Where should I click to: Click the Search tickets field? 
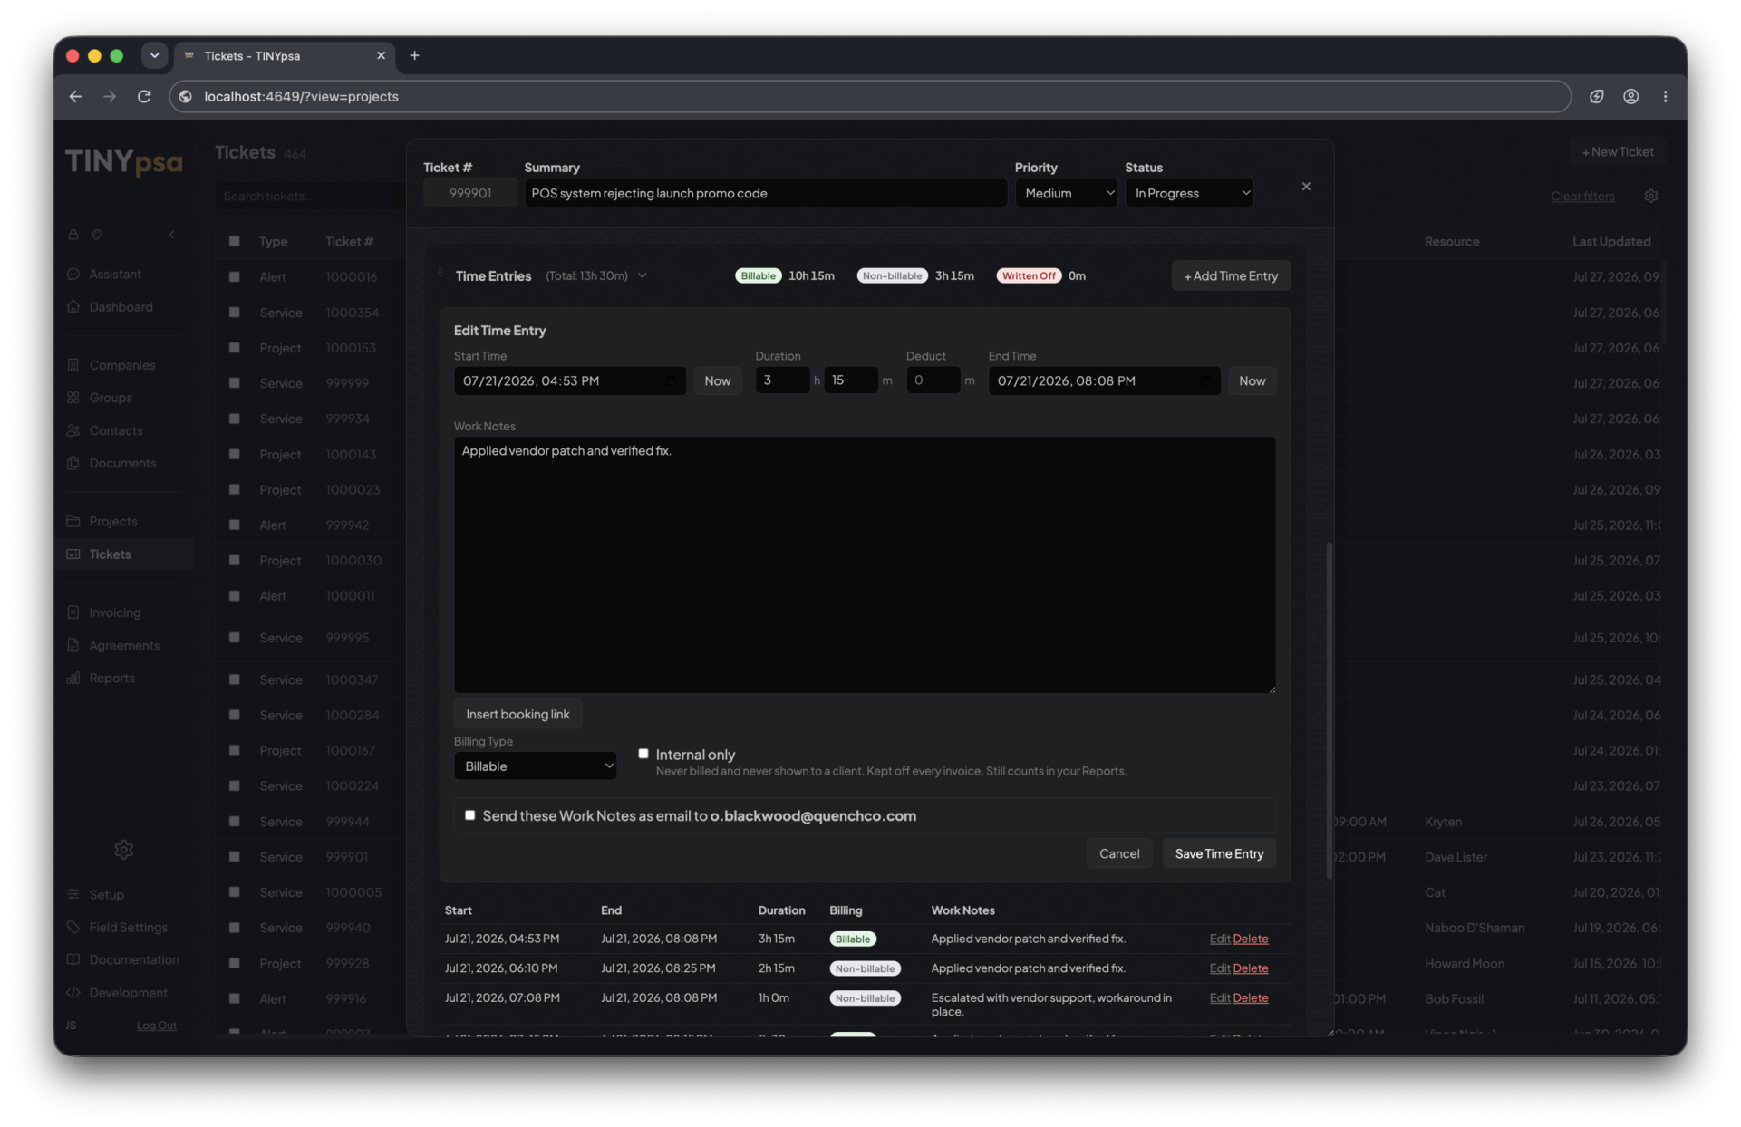(x=309, y=196)
